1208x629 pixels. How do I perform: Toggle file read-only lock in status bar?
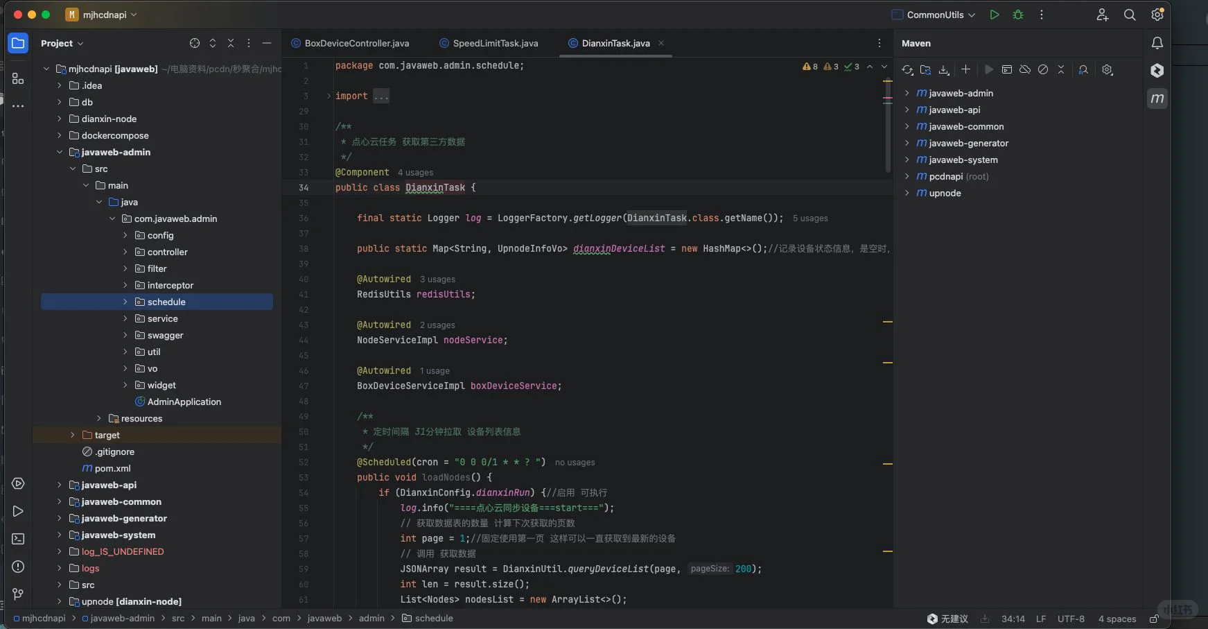tap(1154, 619)
